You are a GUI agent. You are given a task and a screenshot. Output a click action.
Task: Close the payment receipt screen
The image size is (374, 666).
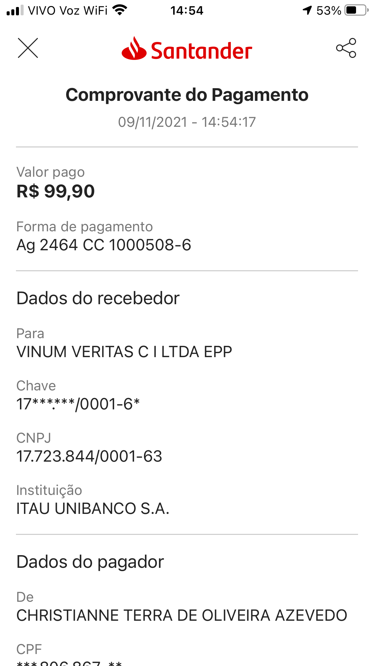[28, 48]
